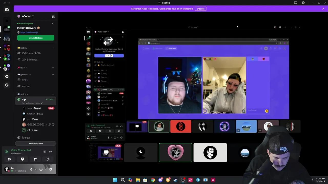
Task: Close the Streamer Mode notification bar
Action: tap(323, 9)
